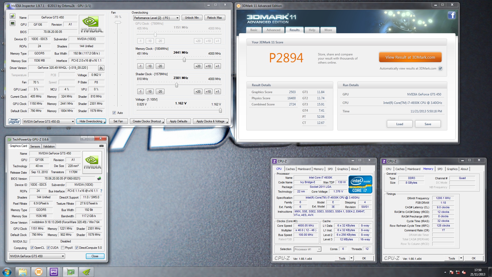The image size is (492, 277).
Task: Click the first CPU-Z window's title icon
Action: [x=274, y=161]
